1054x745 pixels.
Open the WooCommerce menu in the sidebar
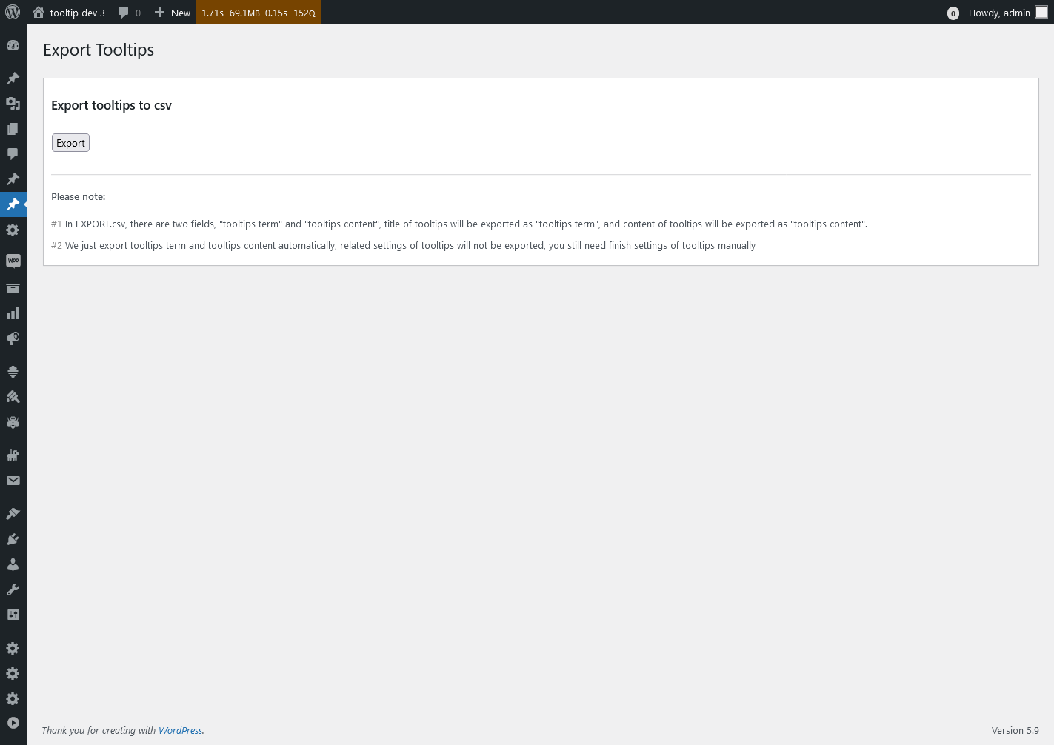13,260
